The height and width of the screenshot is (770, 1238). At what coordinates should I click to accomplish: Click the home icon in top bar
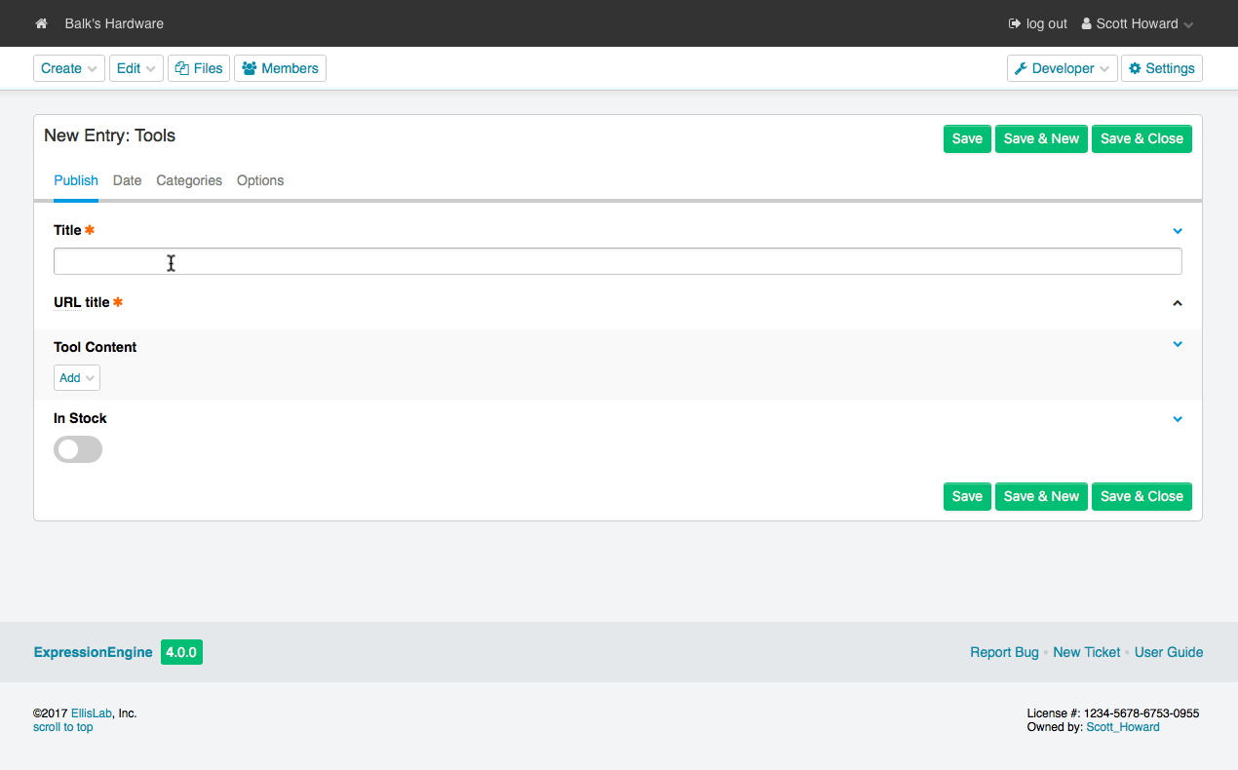(x=41, y=23)
